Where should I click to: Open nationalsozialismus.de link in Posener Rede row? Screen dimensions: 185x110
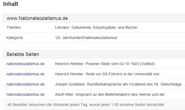coord(25,64)
